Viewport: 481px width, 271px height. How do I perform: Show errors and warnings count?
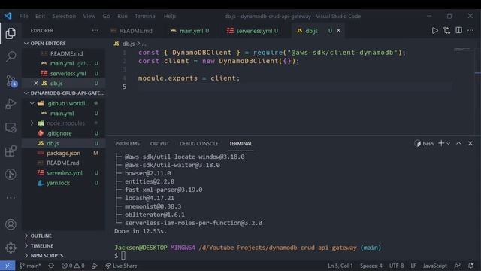(x=73, y=266)
